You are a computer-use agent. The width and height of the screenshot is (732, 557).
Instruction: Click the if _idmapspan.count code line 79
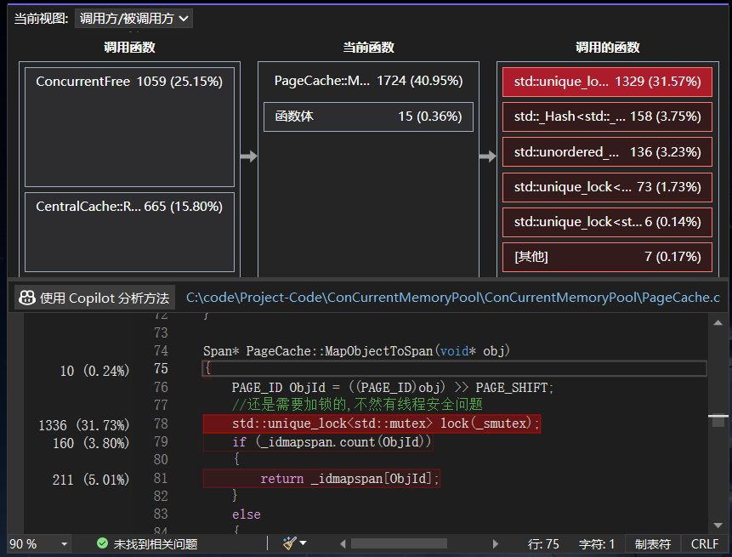(318, 441)
